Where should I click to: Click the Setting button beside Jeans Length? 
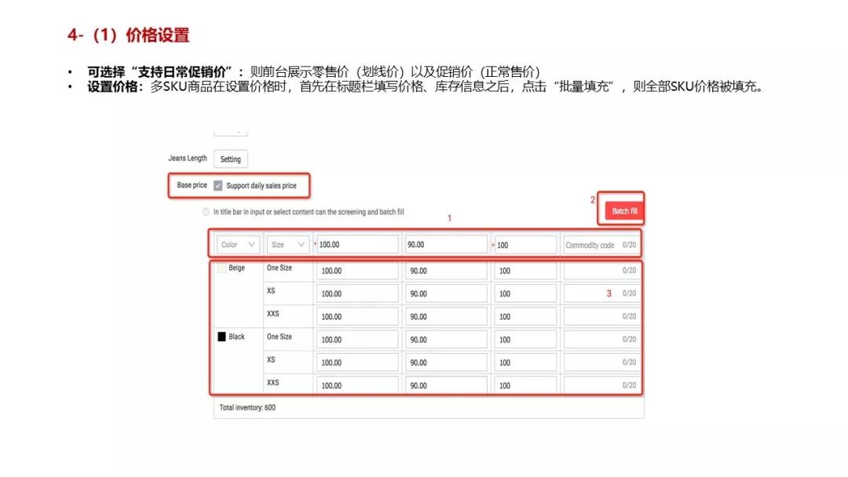(230, 158)
